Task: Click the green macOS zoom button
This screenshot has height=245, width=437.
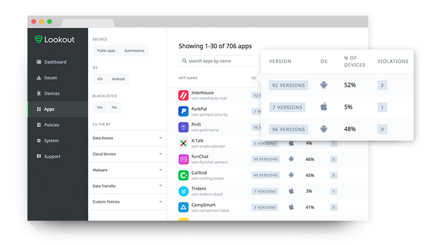Action: pyautogui.click(x=49, y=21)
